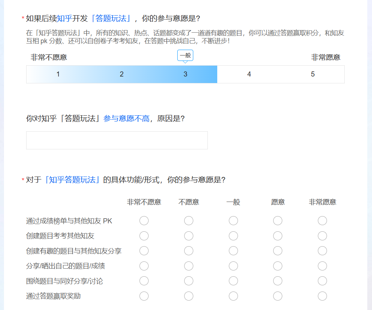This screenshot has height=310, width=372.
Task: Click the 创建题目考考其他知友 row label
Action: coord(60,236)
